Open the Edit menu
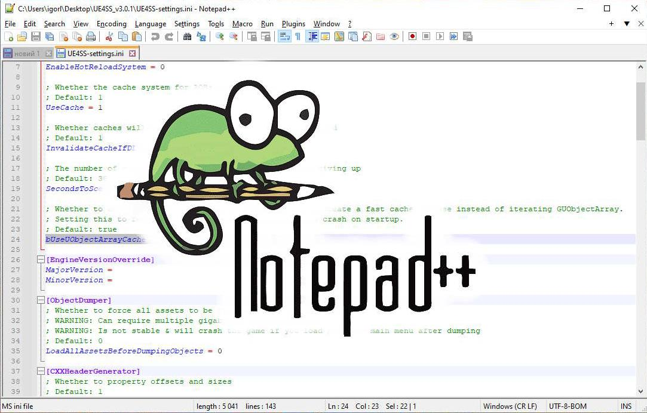This screenshot has height=413, width=647. pos(30,24)
